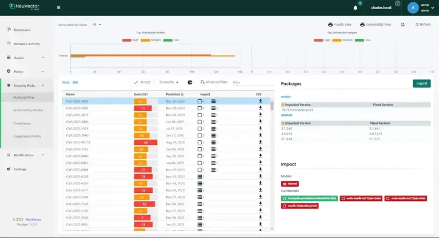Click the Assets View printer icon
The height and width of the screenshot is (238, 439).
pyautogui.click(x=330, y=25)
